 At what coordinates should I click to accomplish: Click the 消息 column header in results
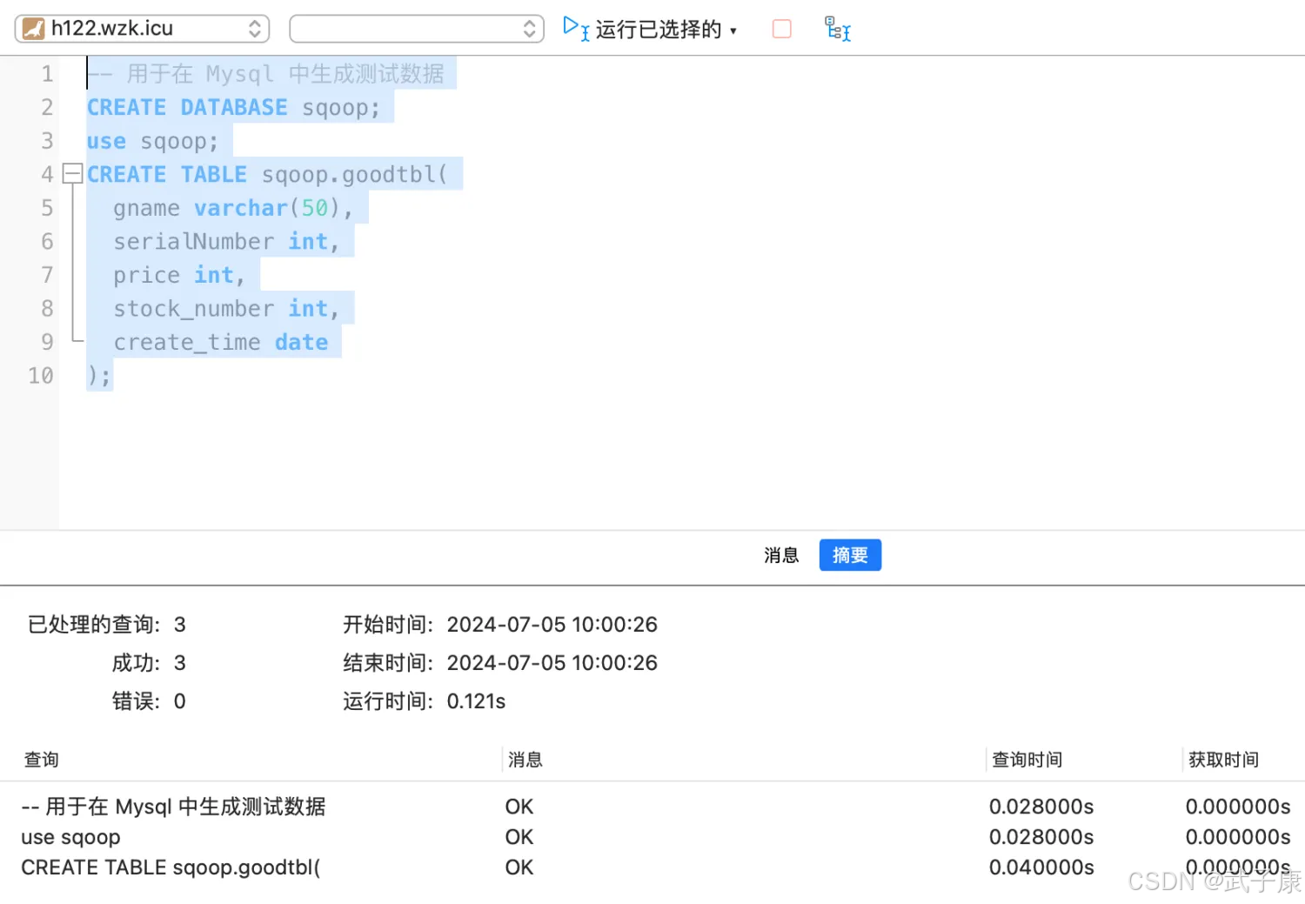525,760
